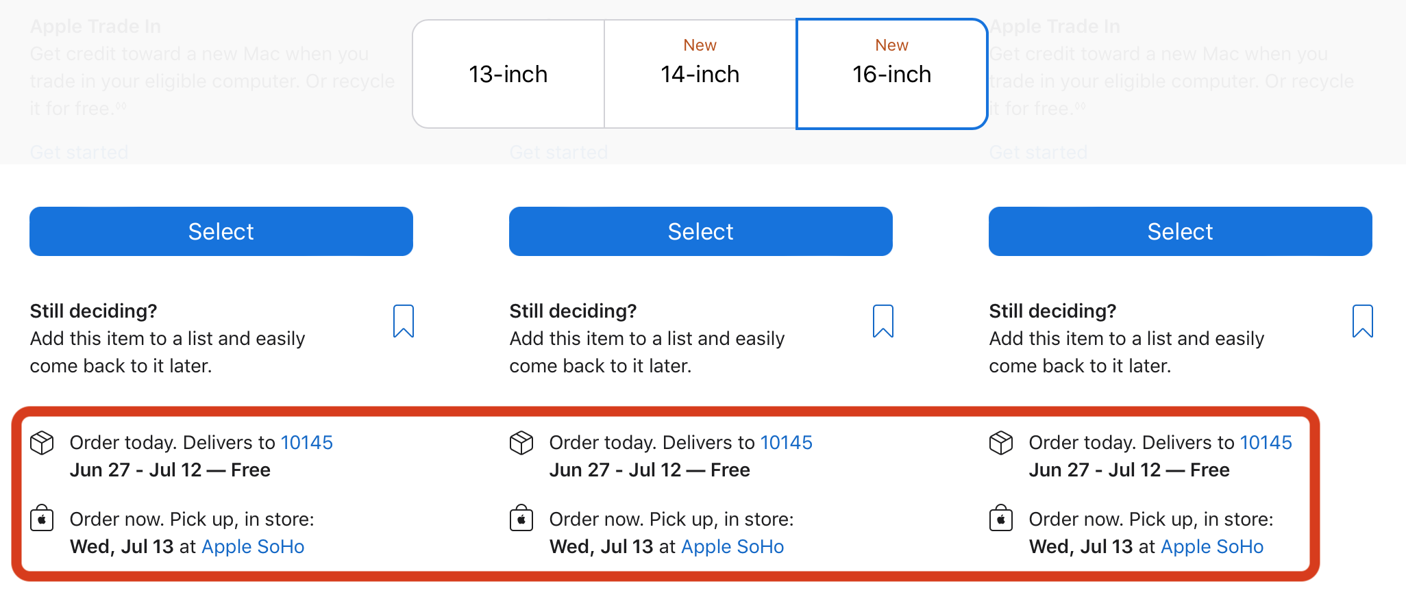Click the 10145 ZIP link in the right column
1406x601 pixels.
(1266, 443)
